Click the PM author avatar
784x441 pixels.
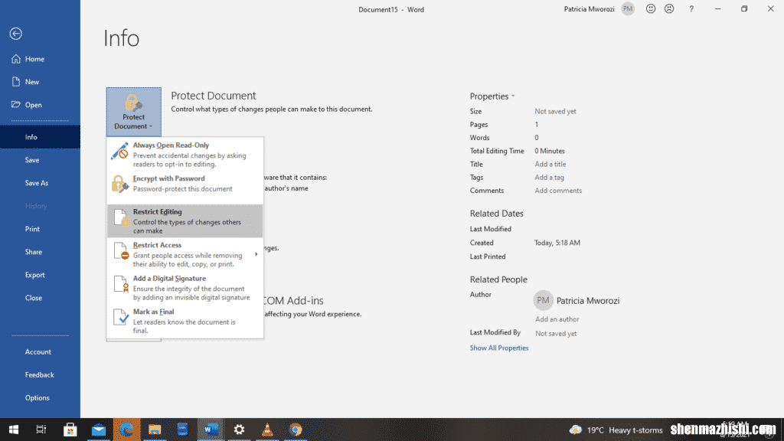pos(543,300)
